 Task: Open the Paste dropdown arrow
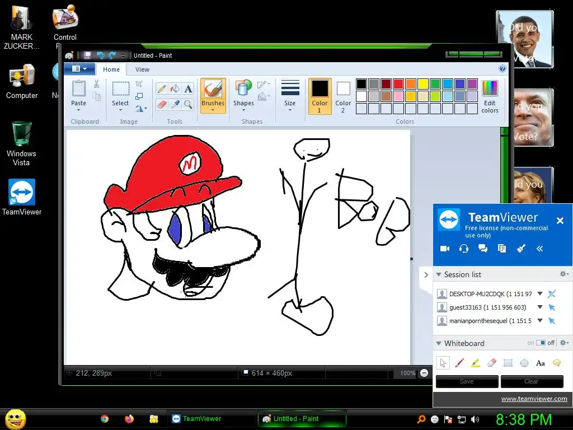pos(78,110)
